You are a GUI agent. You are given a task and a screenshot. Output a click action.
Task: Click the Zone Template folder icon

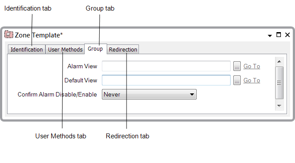pyautogui.click(x=9, y=34)
